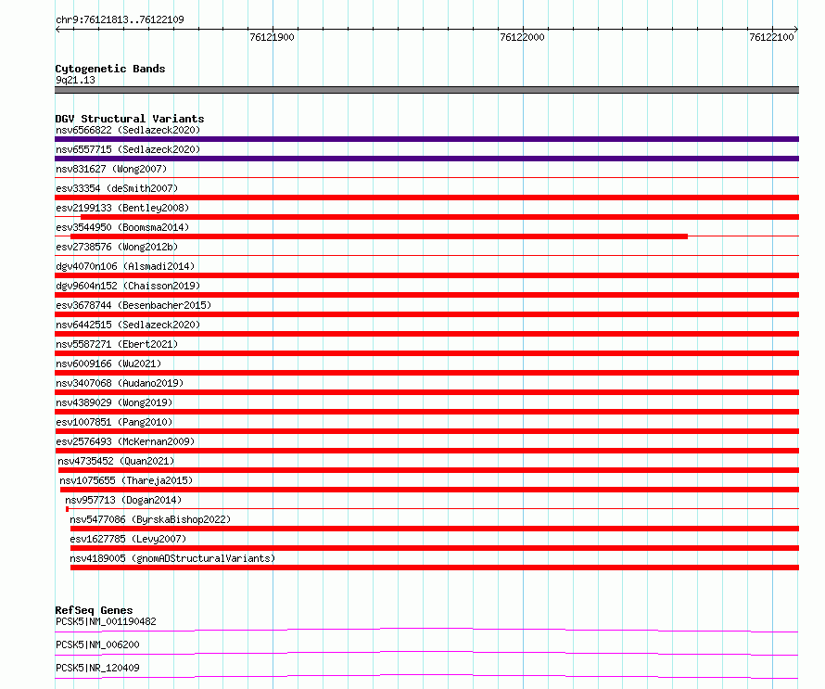Open variant dgv9604n152 (Chaisson2019)
The image size is (825, 689).
point(128,286)
